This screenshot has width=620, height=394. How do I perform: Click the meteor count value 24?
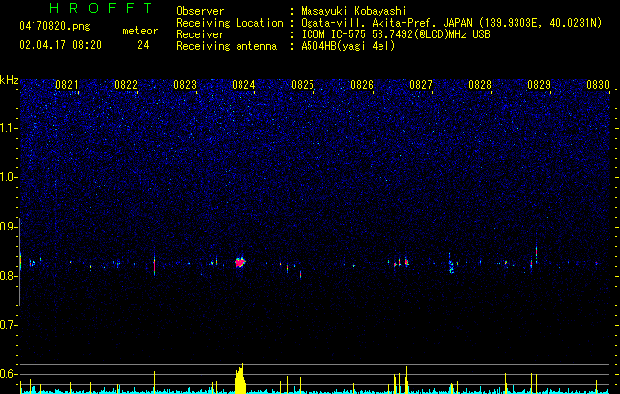click(x=143, y=45)
